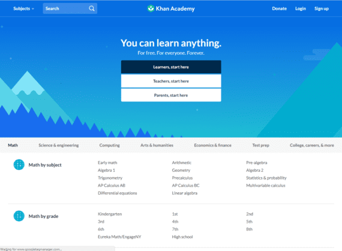Select the Math tab
This screenshot has height=251, width=342.
click(x=13, y=145)
